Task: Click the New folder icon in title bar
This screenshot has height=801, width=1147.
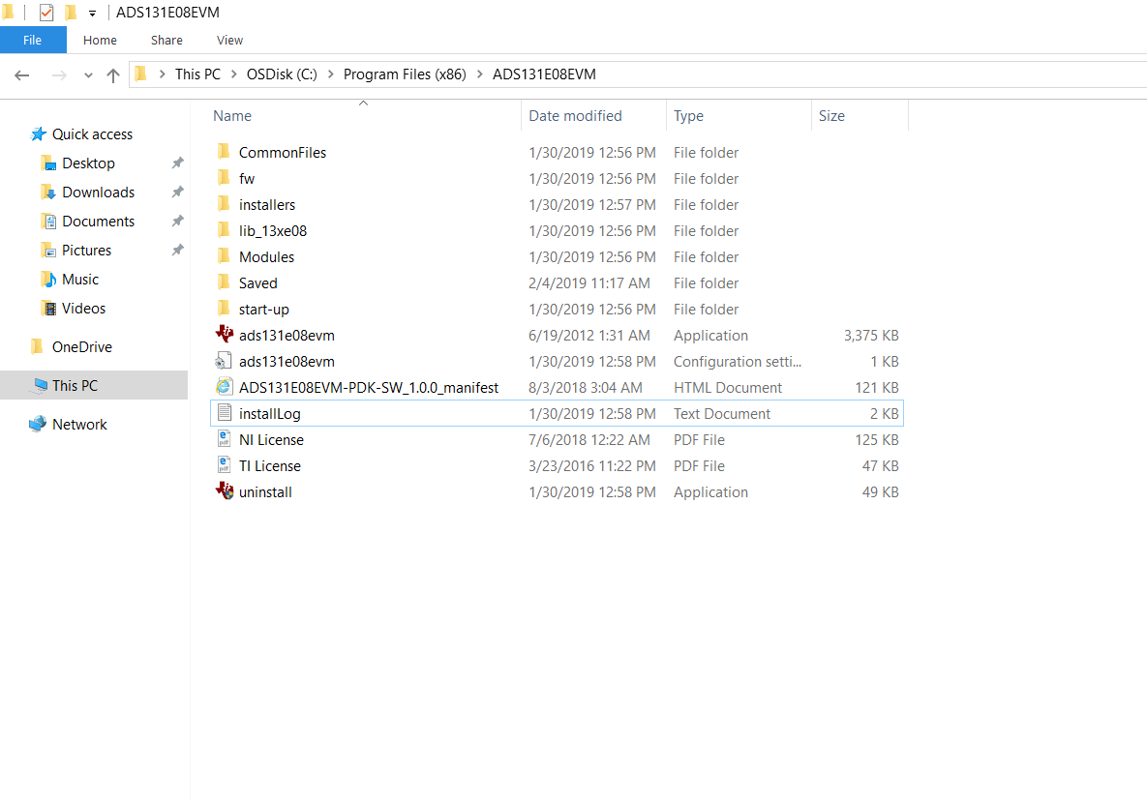Action: click(x=71, y=13)
